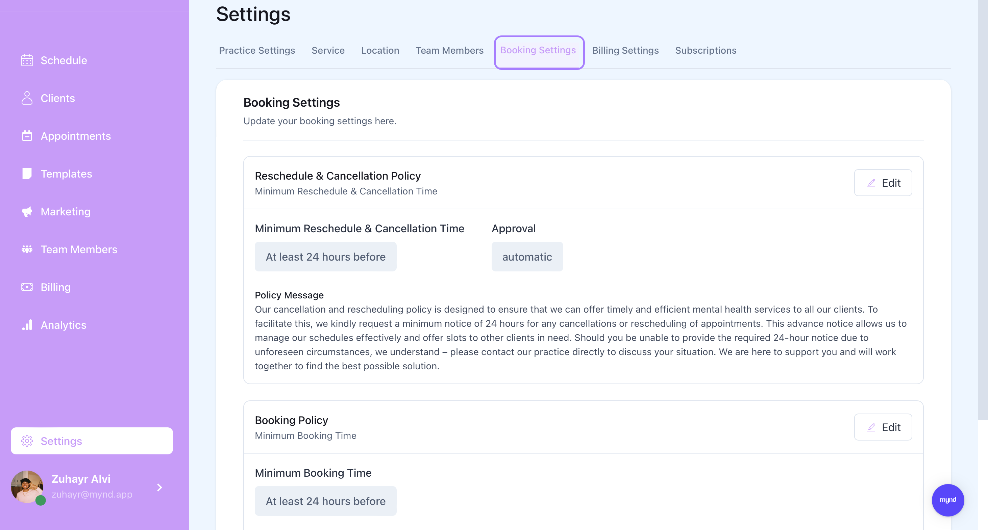Edit the Booking Policy section
Screen dimensions: 988x530
pos(883,427)
